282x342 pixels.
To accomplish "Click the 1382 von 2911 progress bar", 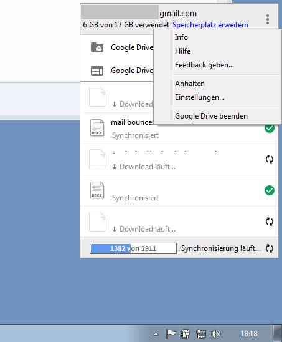I will pyautogui.click(x=133, y=248).
